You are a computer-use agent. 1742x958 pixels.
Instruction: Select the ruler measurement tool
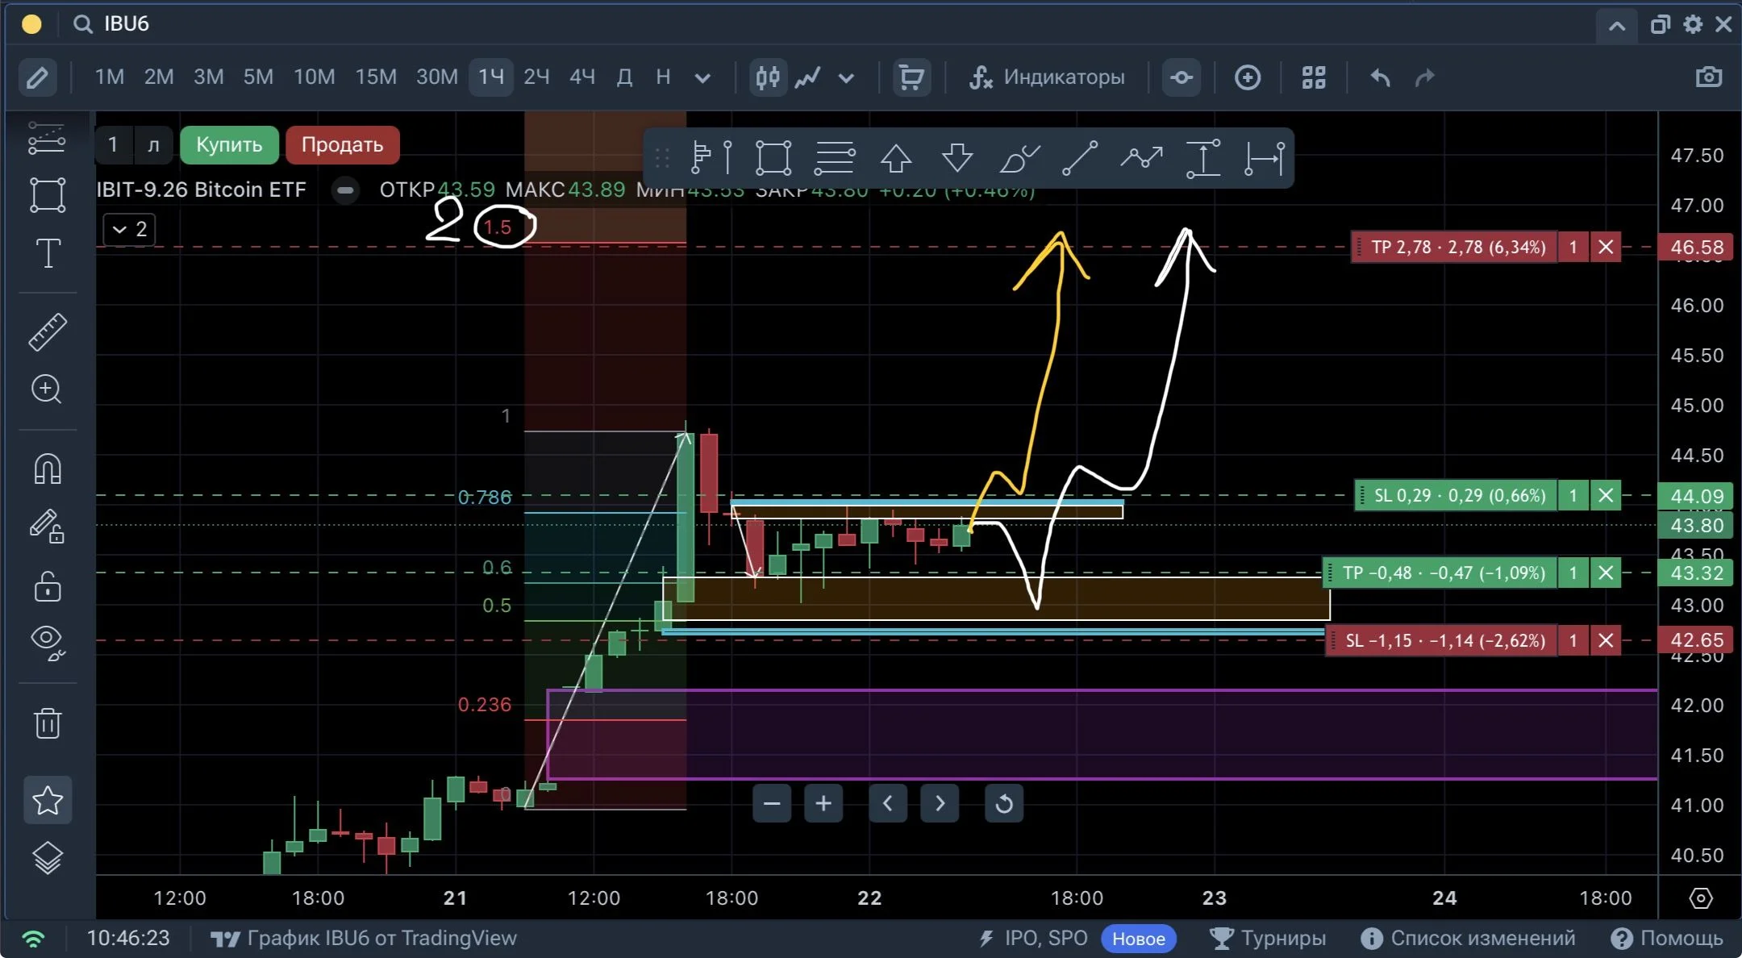pos(48,331)
